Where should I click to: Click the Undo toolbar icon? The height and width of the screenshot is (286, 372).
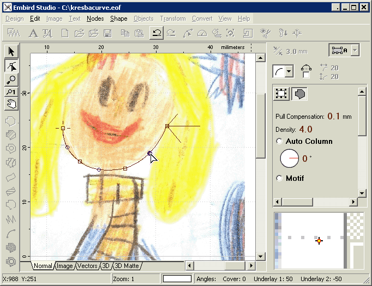157,33
